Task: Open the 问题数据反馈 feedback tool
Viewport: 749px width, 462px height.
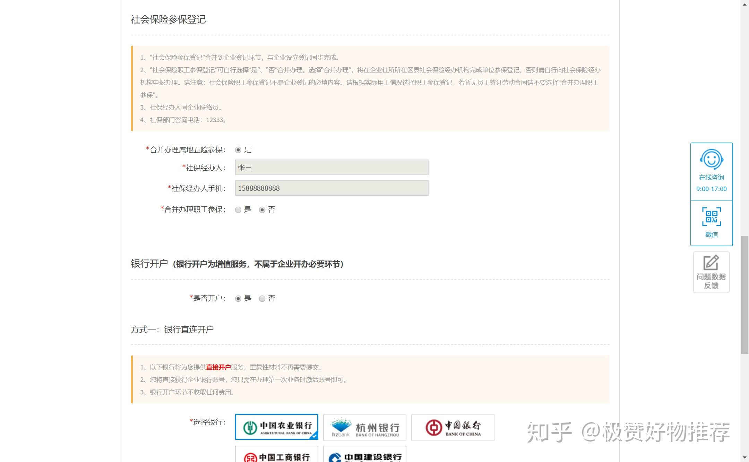Action: coord(711,272)
